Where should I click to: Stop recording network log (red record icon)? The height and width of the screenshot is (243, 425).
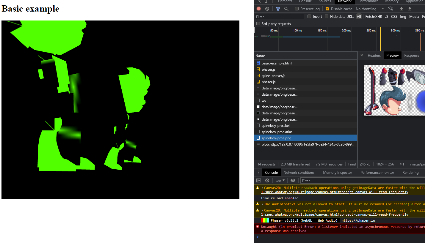pos(258,9)
